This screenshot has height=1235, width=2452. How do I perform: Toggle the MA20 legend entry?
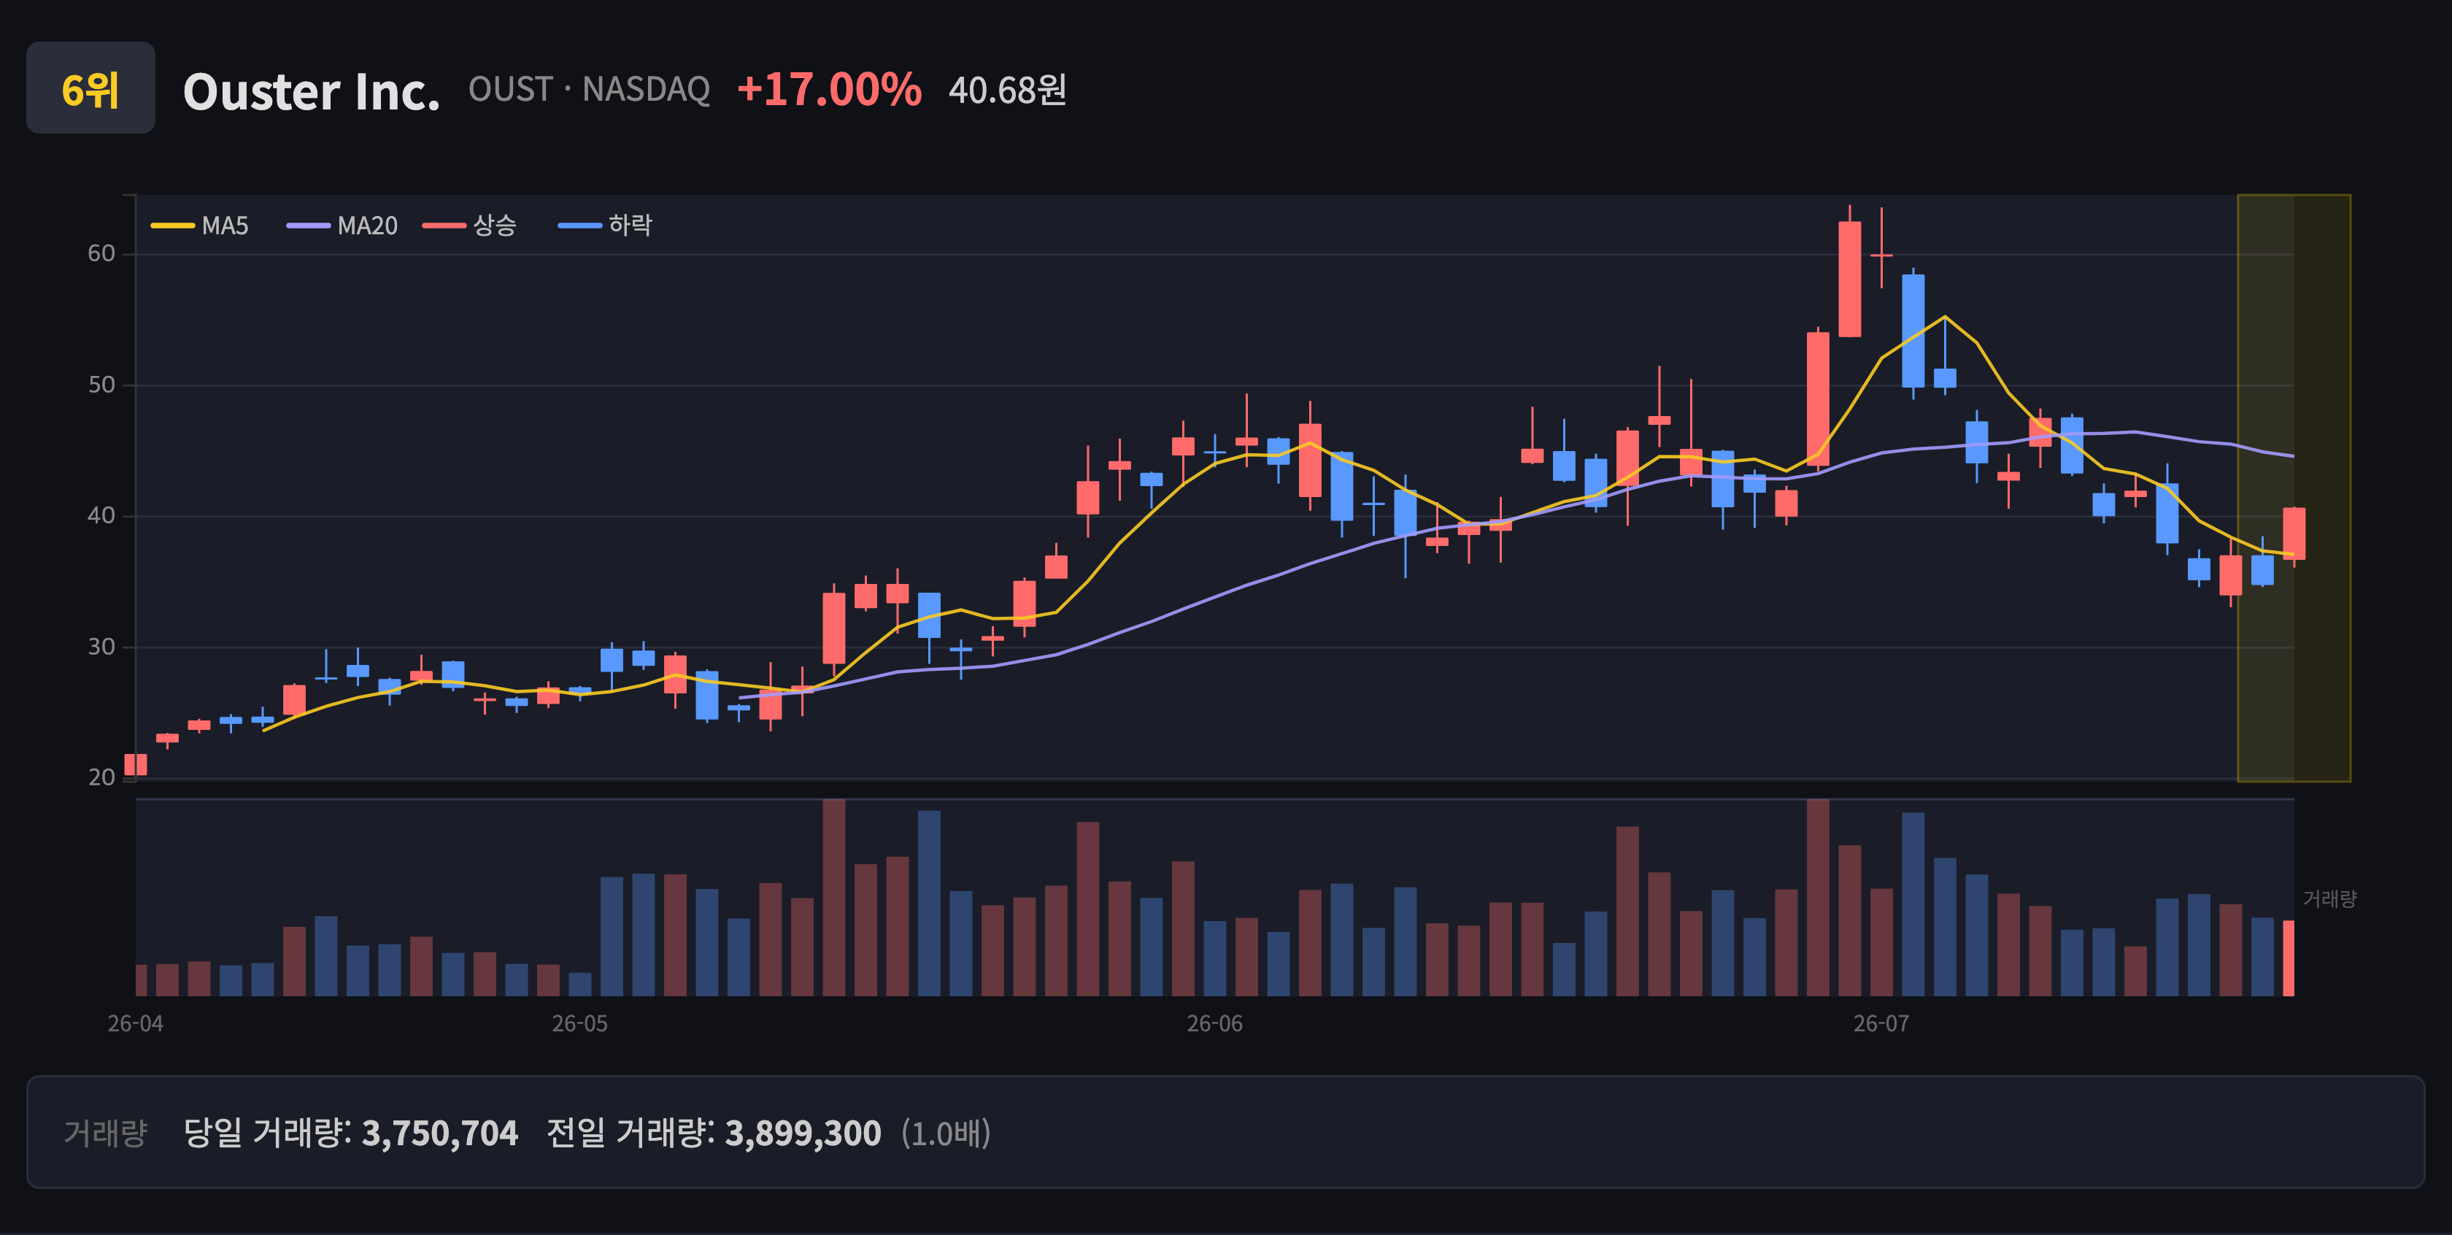(342, 226)
